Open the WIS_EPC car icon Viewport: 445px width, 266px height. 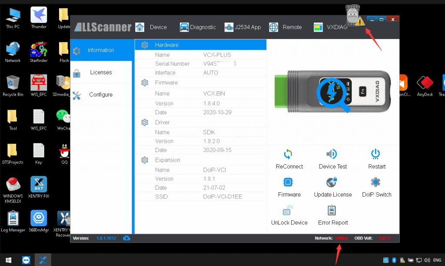click(x=39, y=86)
